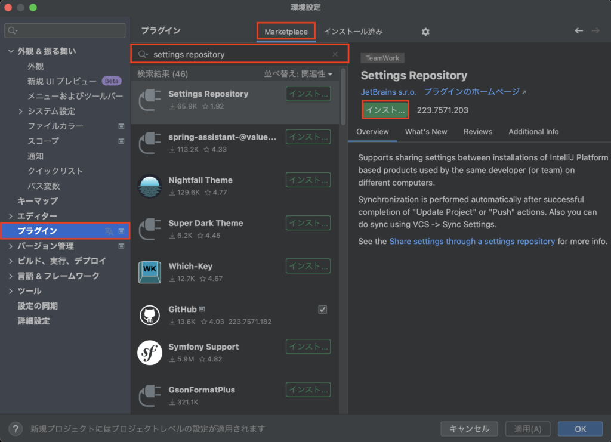Click the キャンセル button

click(469, 429)
